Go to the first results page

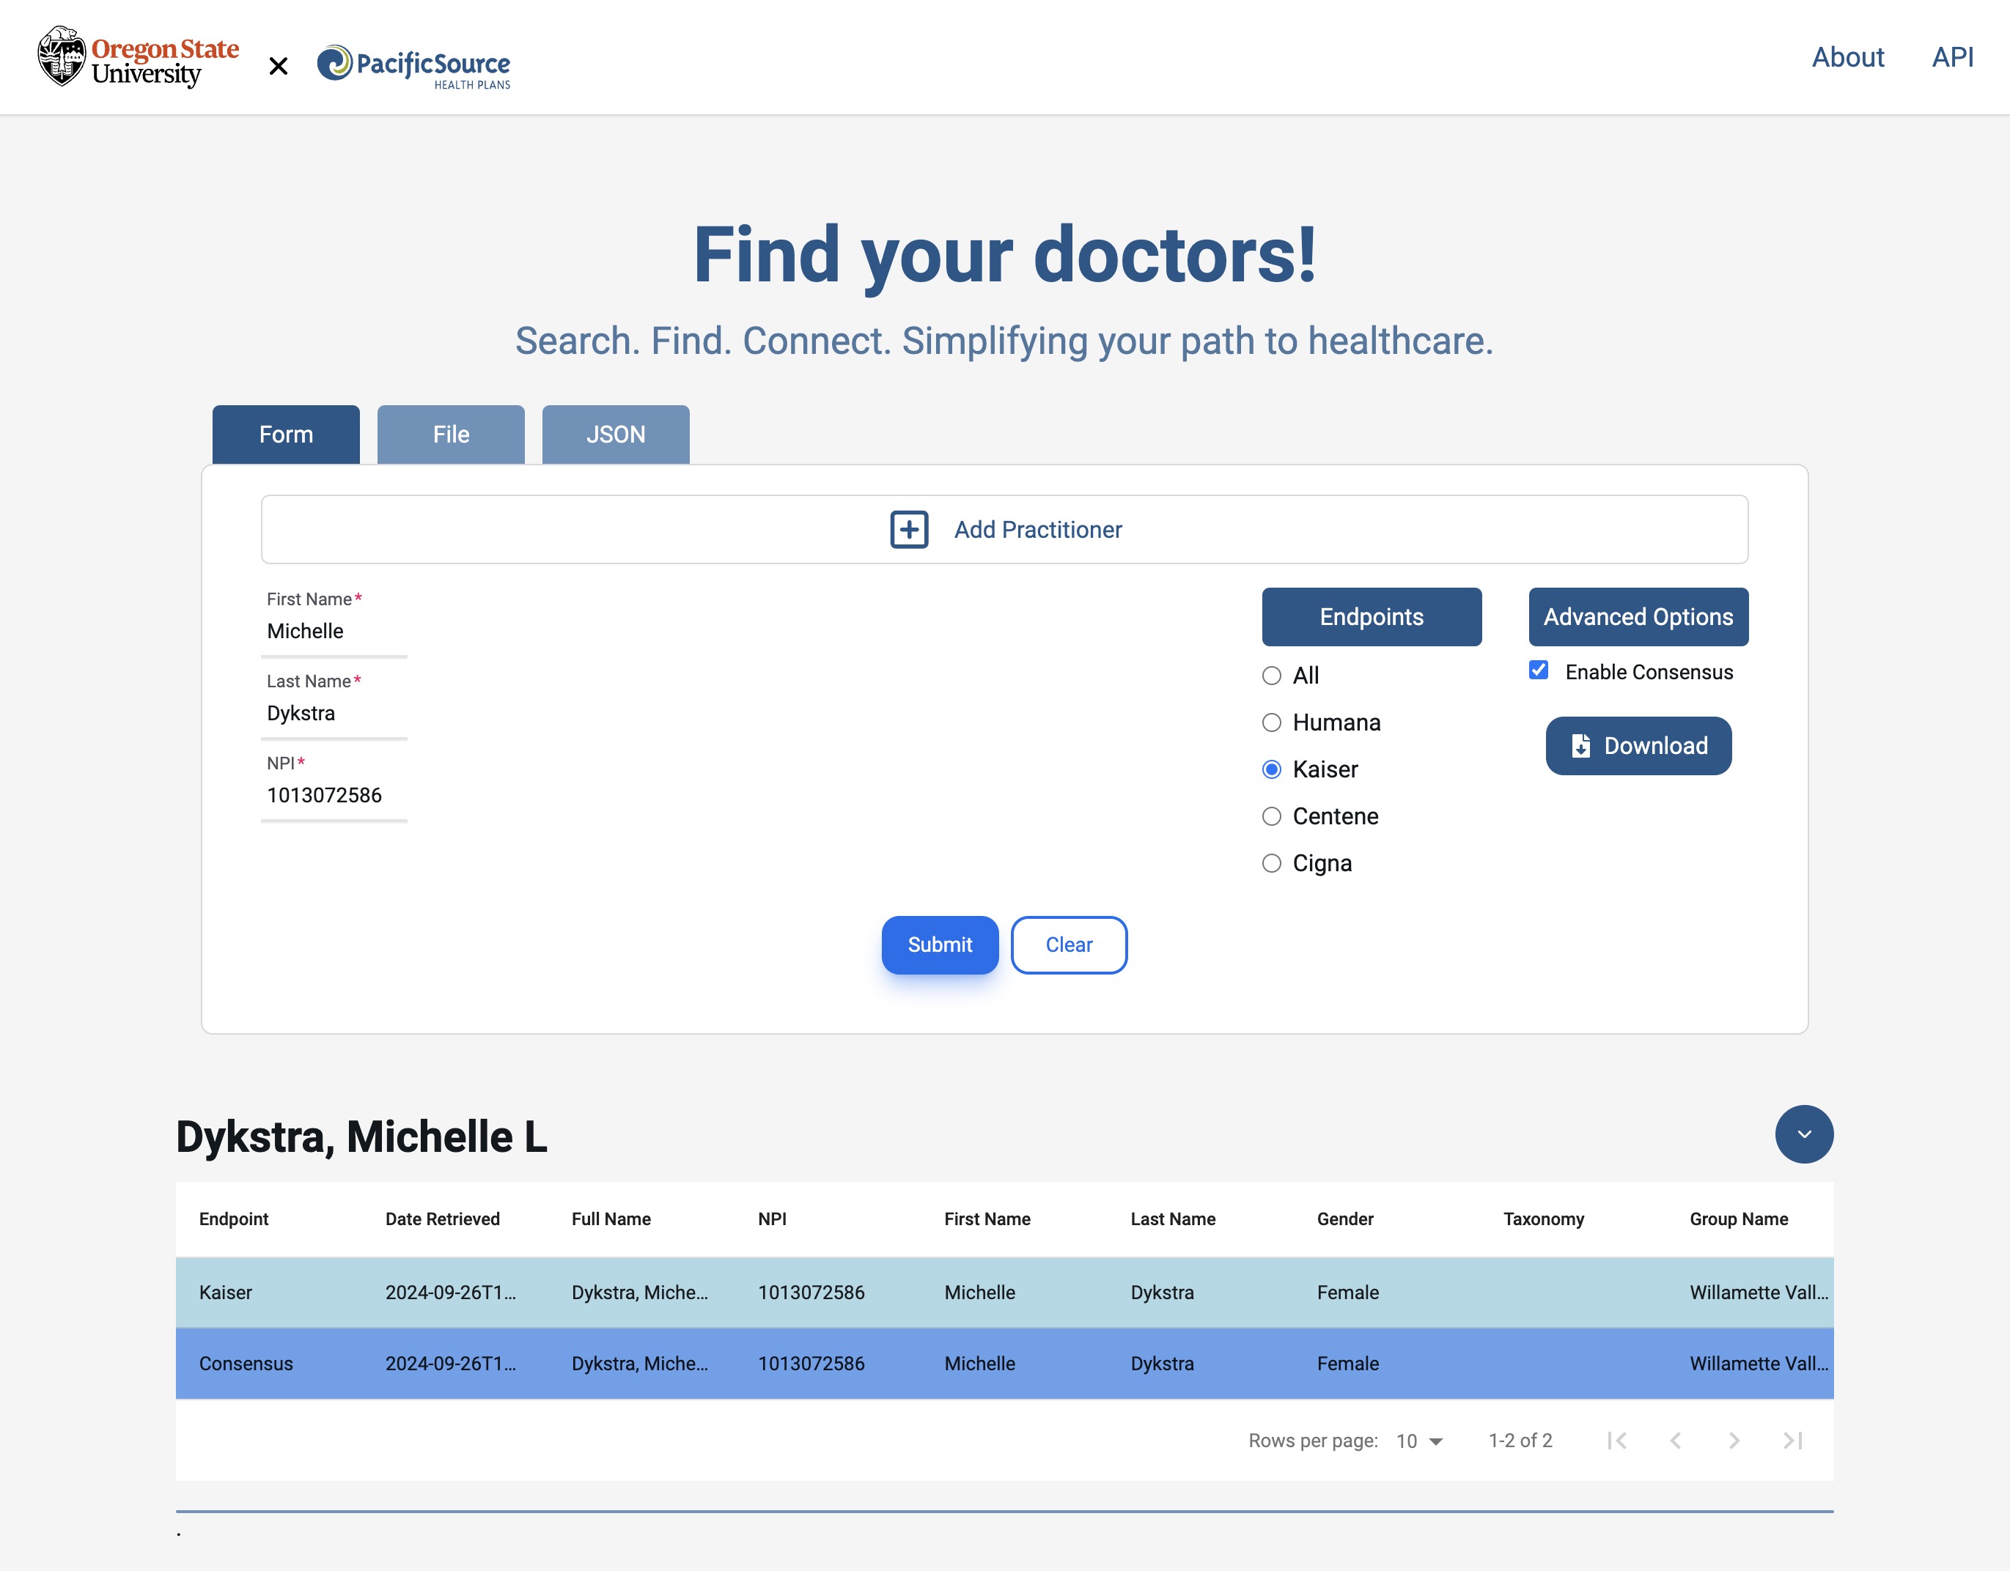[x=1617, y=1441]
